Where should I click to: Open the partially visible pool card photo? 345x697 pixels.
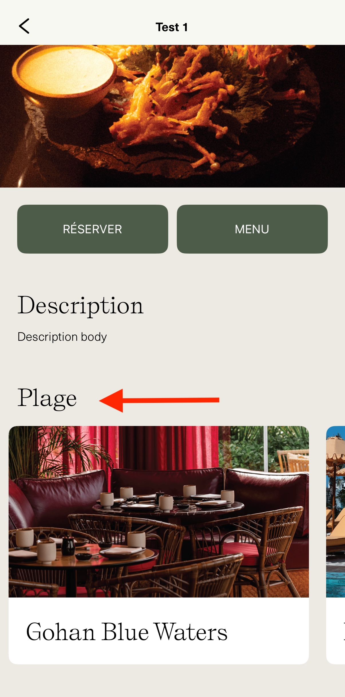(336, 511)
